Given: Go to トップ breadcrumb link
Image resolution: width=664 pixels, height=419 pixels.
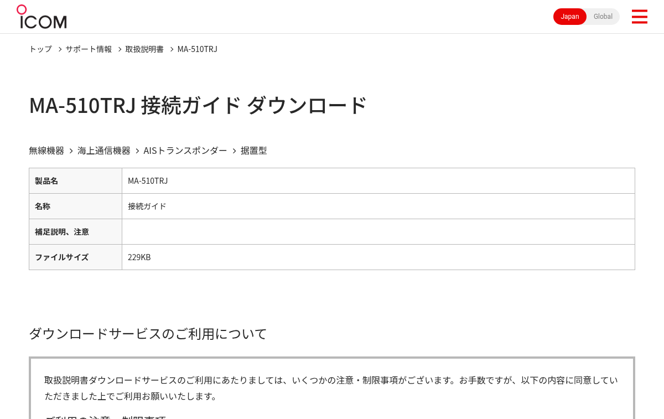Looking at the screenshot, I should pos(40,49).
